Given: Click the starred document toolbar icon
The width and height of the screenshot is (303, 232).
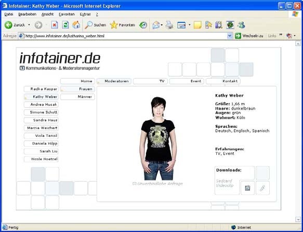Looking at the screenshot, I should pos(208,25).
